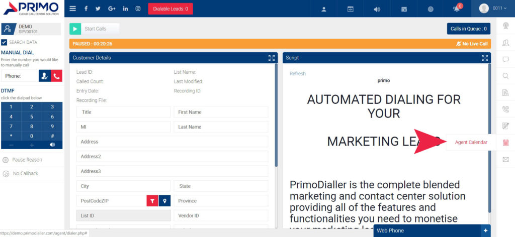The width and height of the screenshot is (515, 237).
Task: Click the Title input field
Action: point(124,112)
